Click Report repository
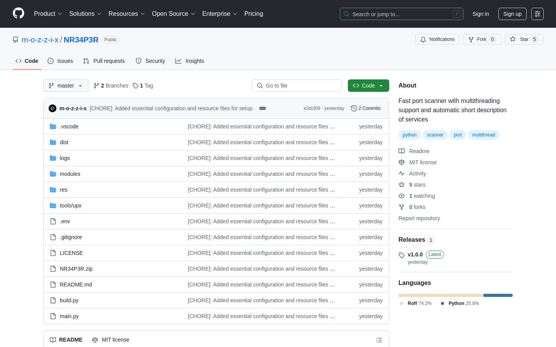 pos(419,218)
